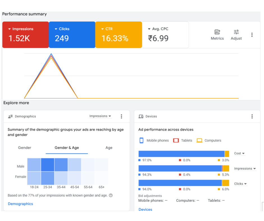Open the Devices link

(x=145, y=210)
